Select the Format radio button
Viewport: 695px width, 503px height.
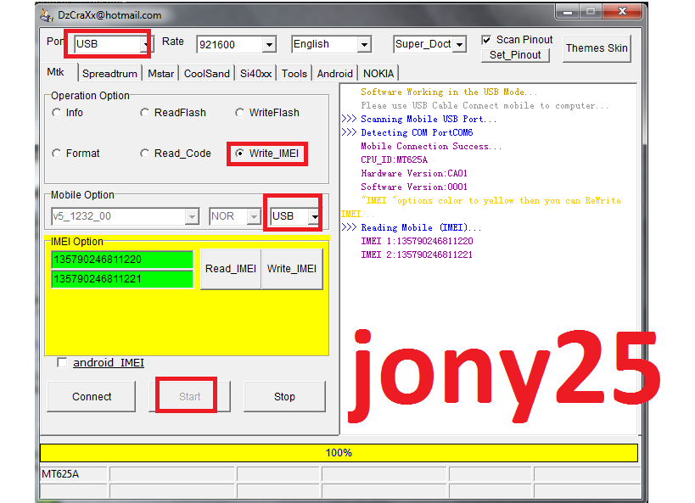(57, 154)
